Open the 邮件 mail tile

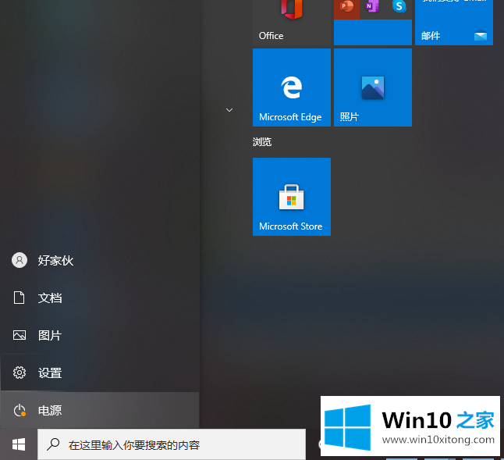point(454,23)
